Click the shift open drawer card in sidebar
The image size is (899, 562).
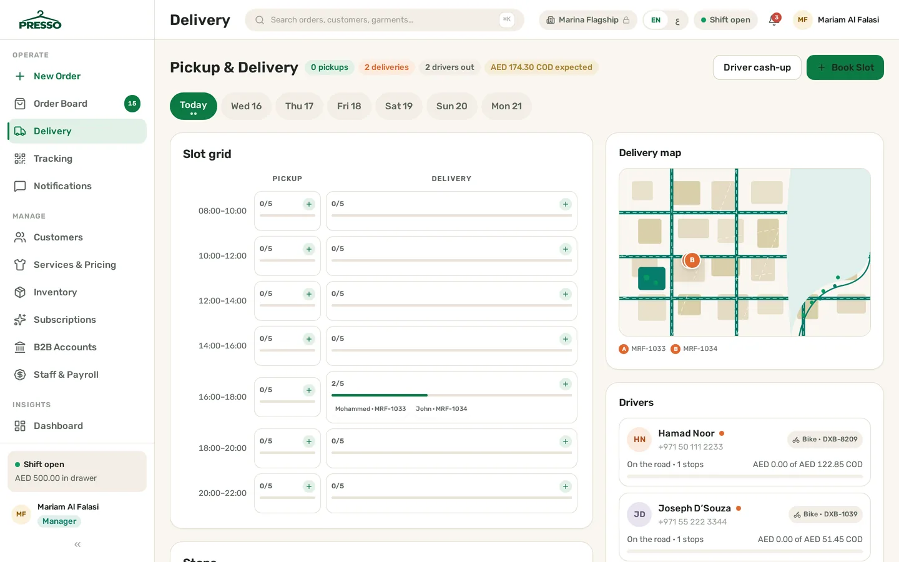tap(77, 471)
